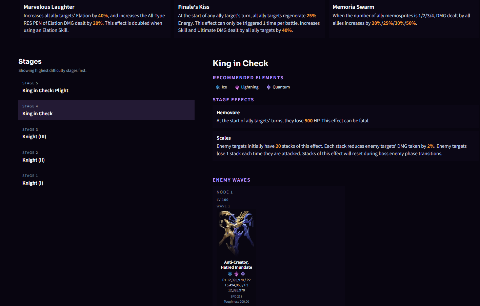Click the Scales stage effect box
480x306 pixels.
tap(346, 146)
